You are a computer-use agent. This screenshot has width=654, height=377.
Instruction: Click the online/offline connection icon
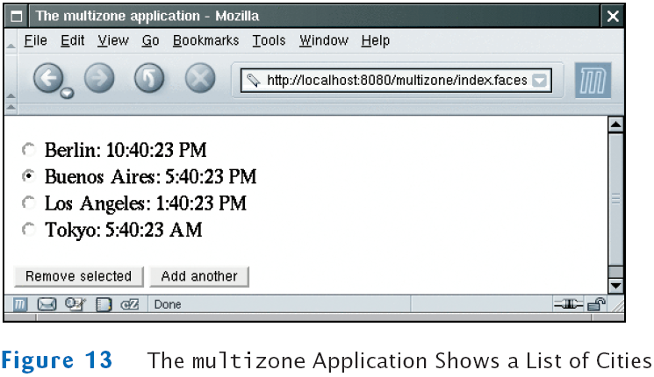[568, 305]
